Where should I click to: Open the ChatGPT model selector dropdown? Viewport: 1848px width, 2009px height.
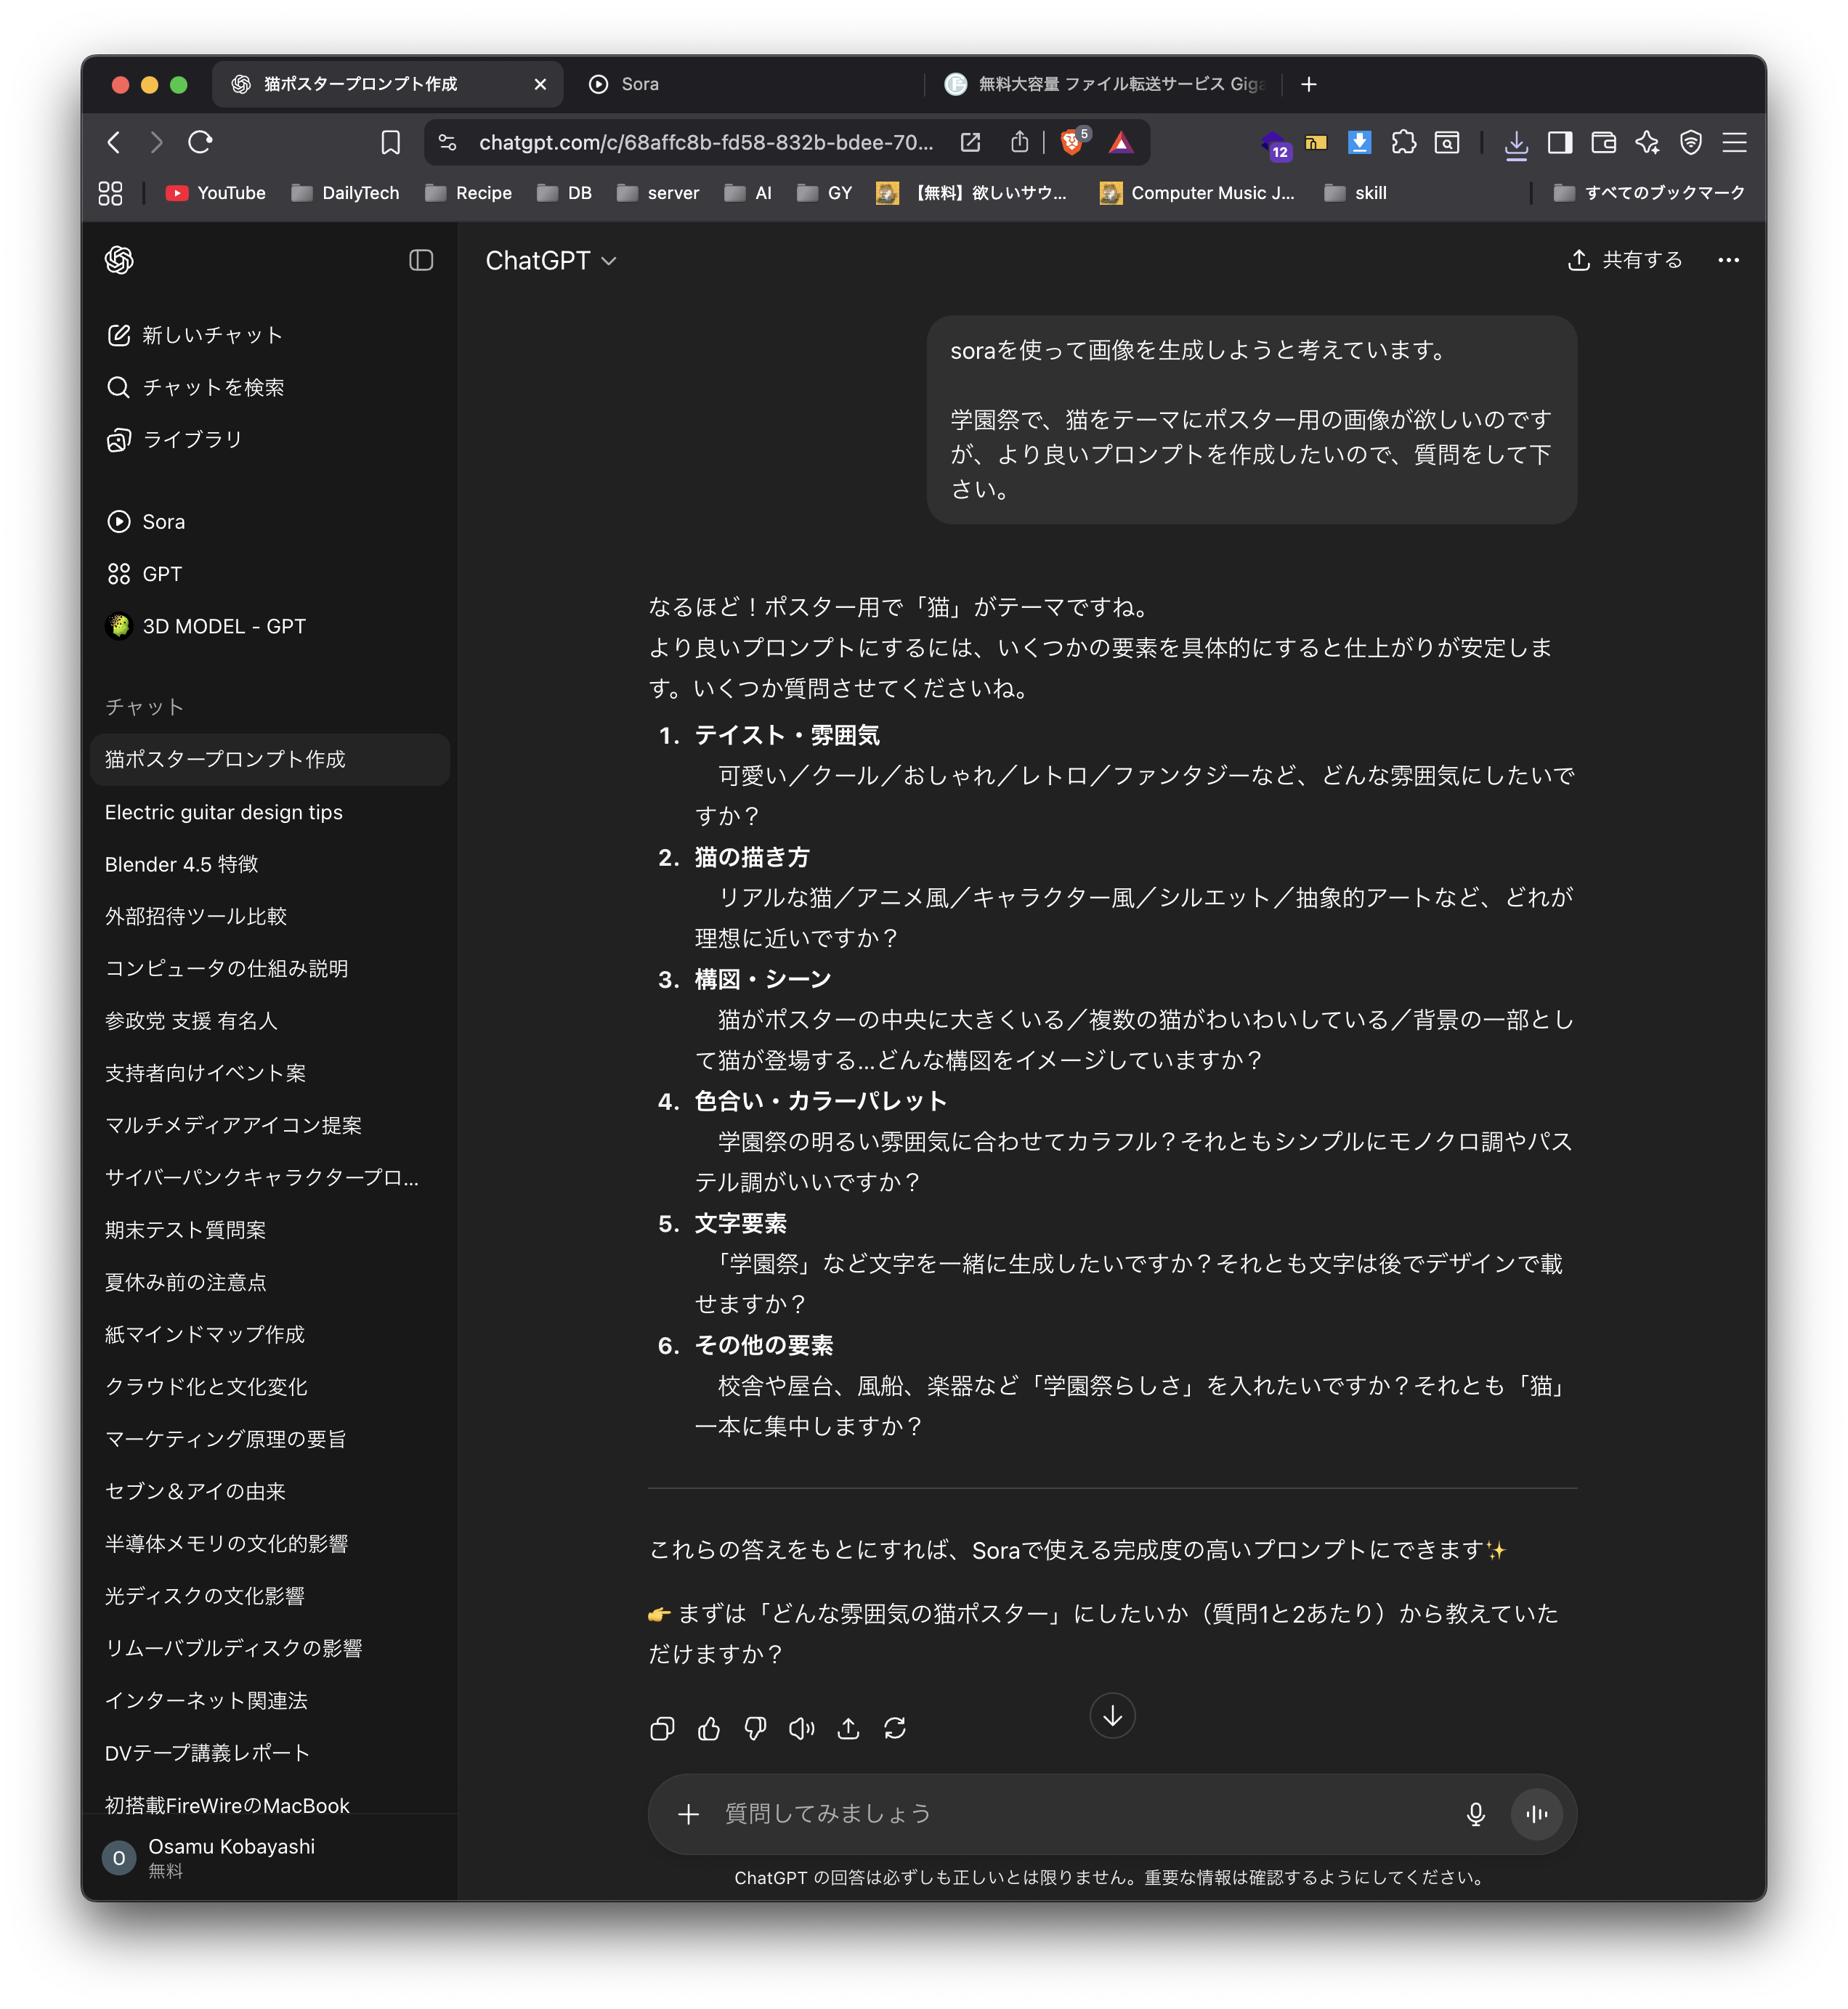pyautogui.click(x=551, y=261)
